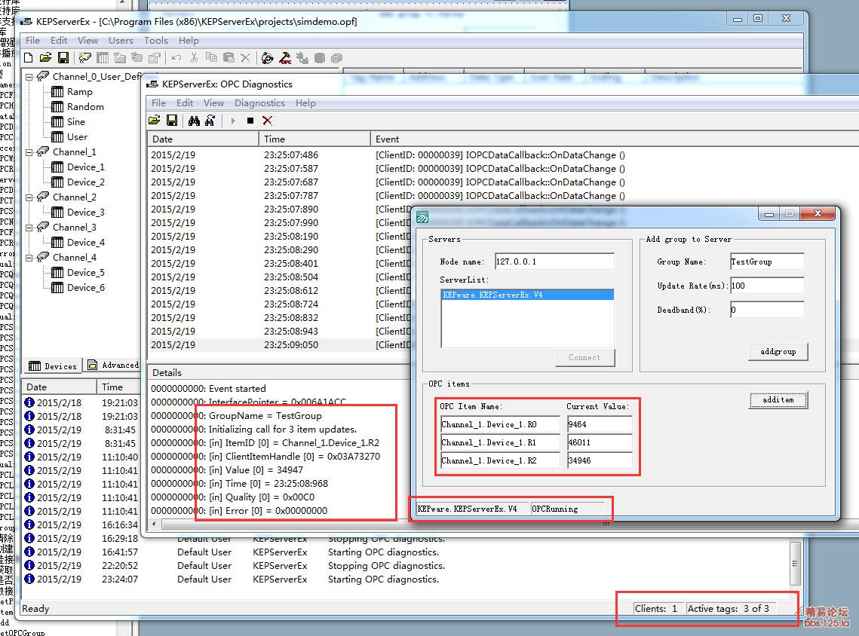Click the Open Project folder icon in main toolbar
This screenshot has width=859, height=636.
point(46,57)
